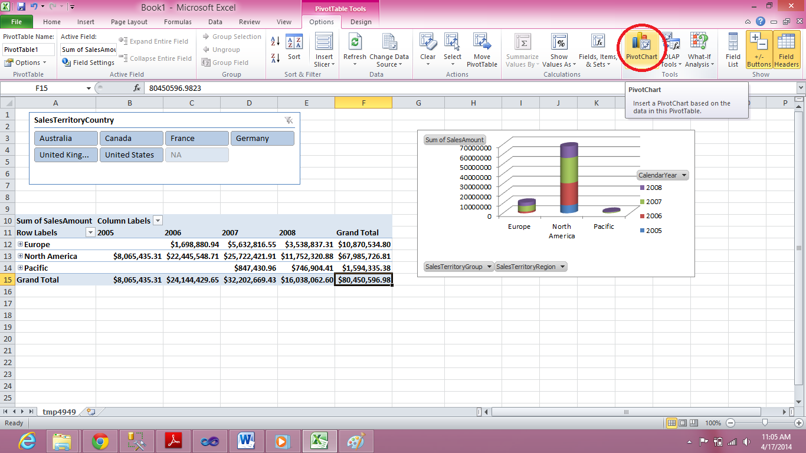Click Collapse Entire Field

(155, 58)
